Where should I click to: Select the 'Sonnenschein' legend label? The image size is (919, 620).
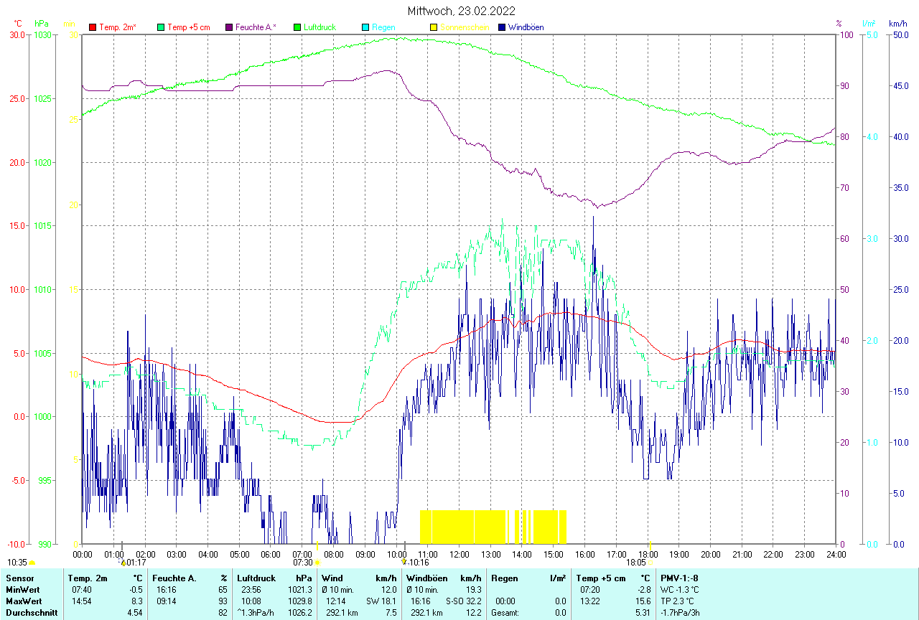465,27
